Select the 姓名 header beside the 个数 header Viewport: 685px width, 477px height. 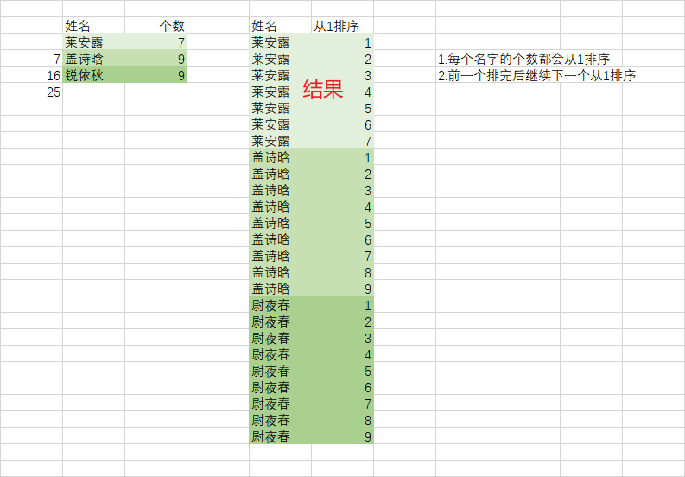click(x=93, y=26)
